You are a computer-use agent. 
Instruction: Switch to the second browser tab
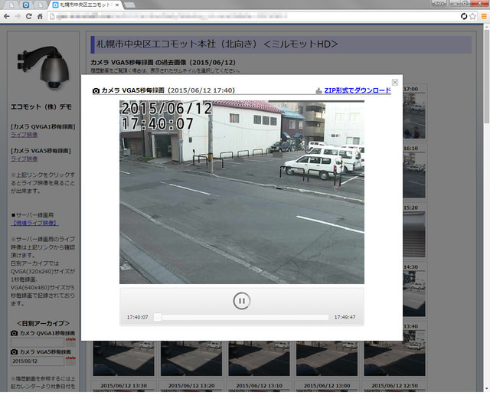click(26, 5)
